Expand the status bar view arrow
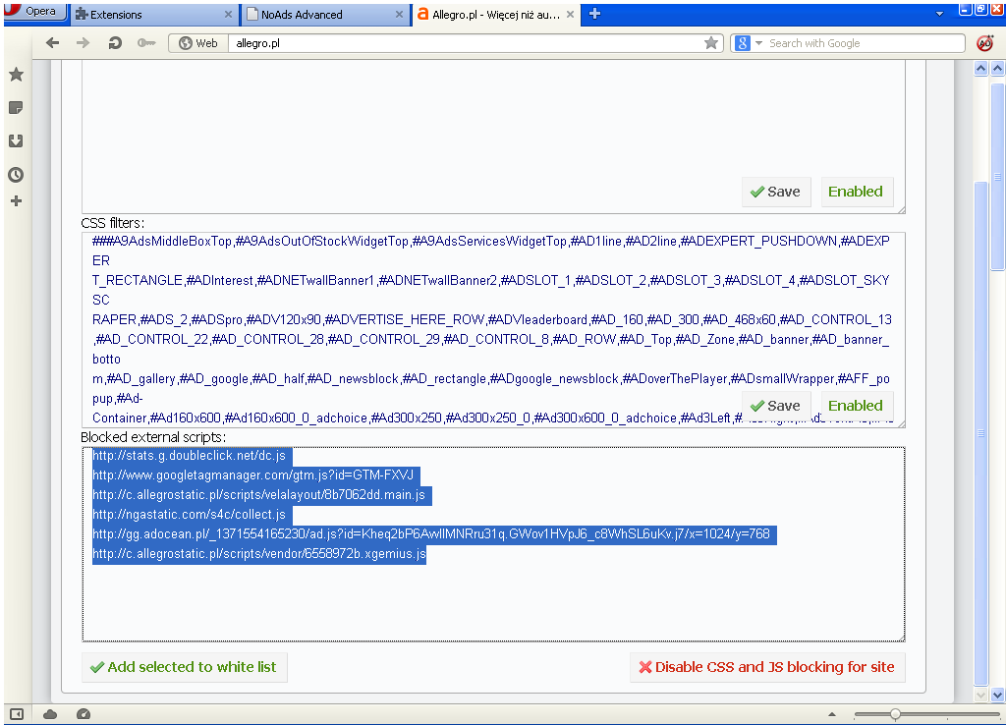1006x725 pixels. click(832, 714)
